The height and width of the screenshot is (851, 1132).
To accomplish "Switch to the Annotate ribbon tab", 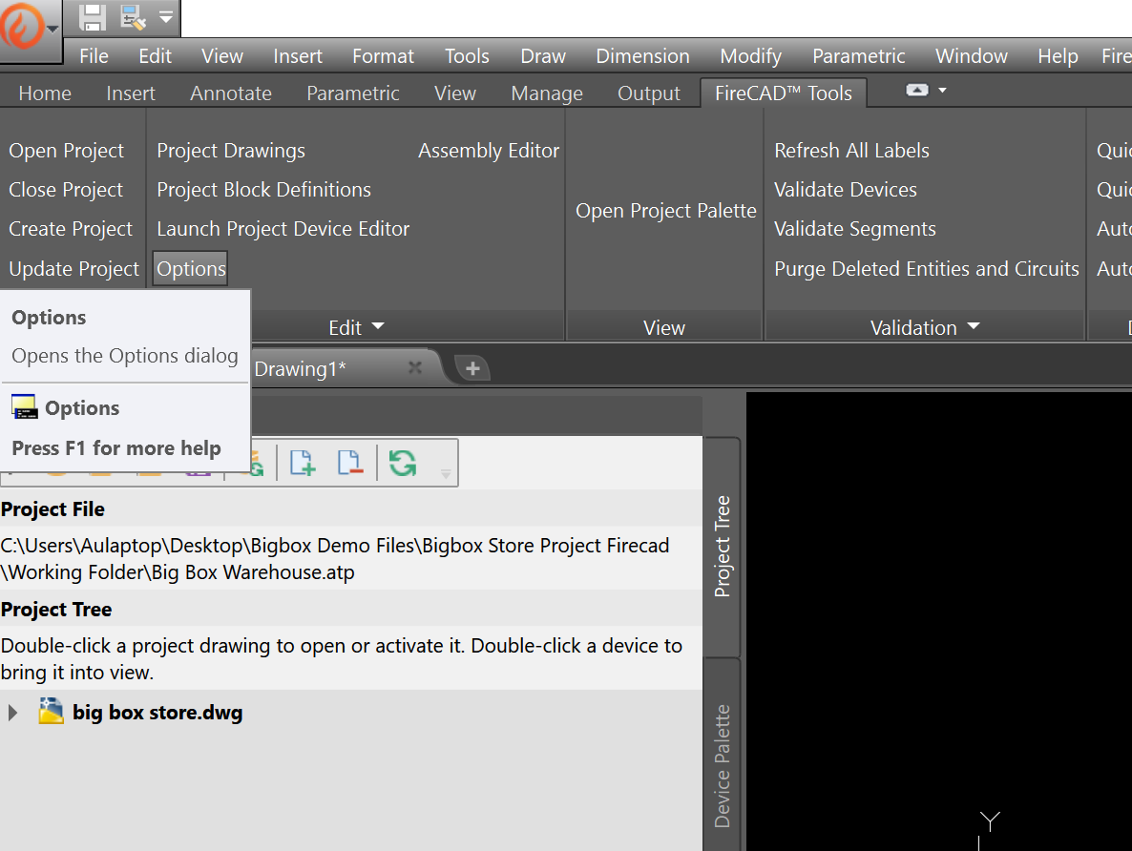I will pyautogui.click(x=231, y=93).
